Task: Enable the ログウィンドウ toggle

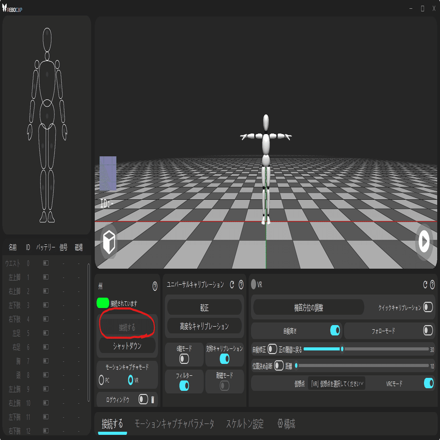Action: point(143,399)
